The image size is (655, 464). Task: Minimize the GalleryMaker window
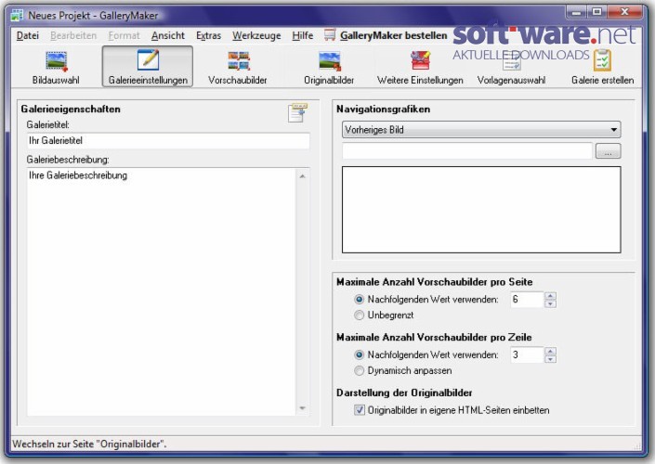pos(576,12)
